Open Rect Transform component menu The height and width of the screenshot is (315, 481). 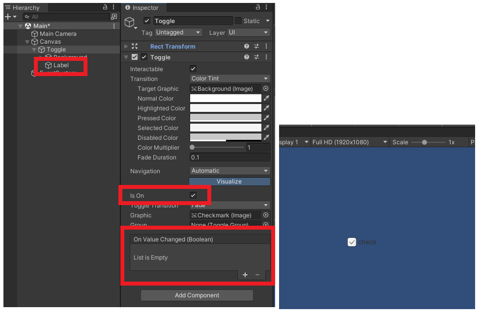coord(266,46)
